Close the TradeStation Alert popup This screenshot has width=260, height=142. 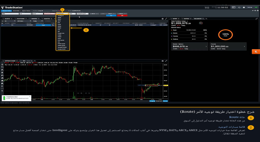tap(30, 96)
